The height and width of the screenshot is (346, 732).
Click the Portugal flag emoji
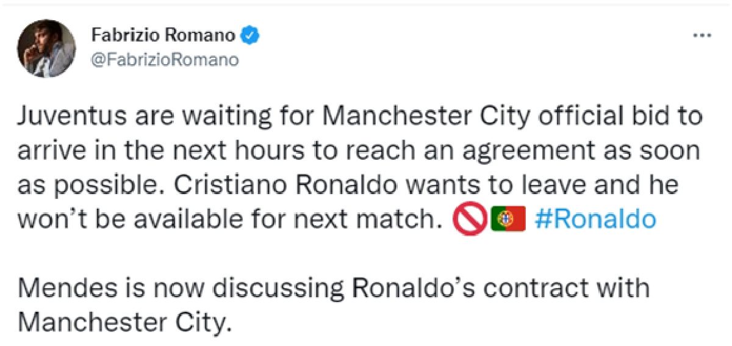pos(508,220)
